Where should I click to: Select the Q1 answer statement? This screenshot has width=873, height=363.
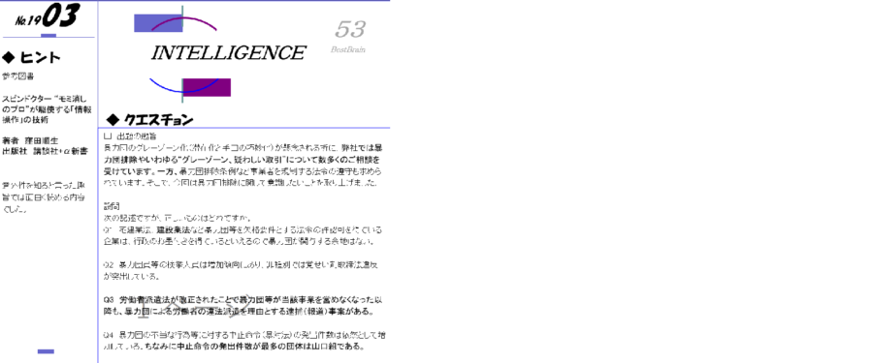[242, 235]
